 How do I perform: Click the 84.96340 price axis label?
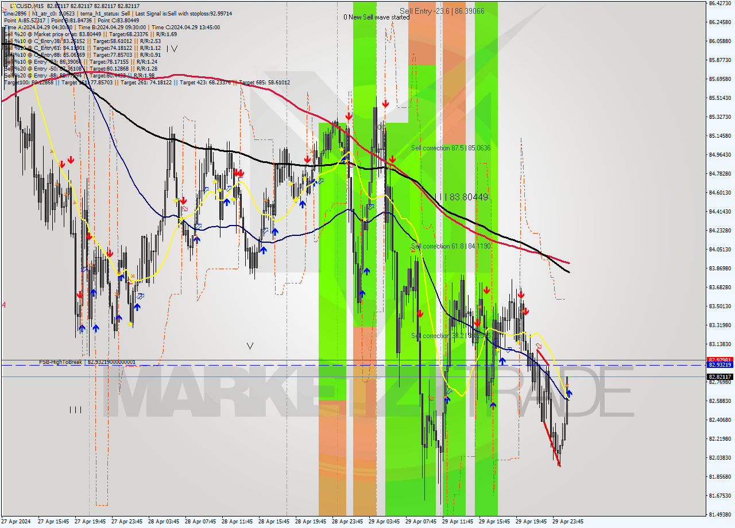[720, 155]
